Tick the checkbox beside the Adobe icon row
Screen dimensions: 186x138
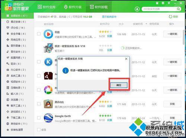pyautogui.click(x=39, y=76)
